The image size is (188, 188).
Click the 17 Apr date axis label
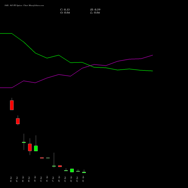tap(53, 179)
